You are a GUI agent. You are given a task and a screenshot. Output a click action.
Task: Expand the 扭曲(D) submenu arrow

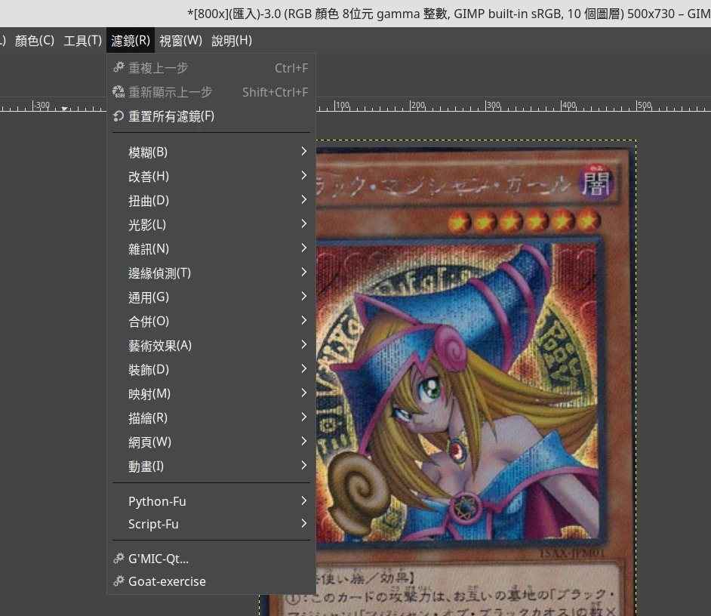(x=303, y=200)
